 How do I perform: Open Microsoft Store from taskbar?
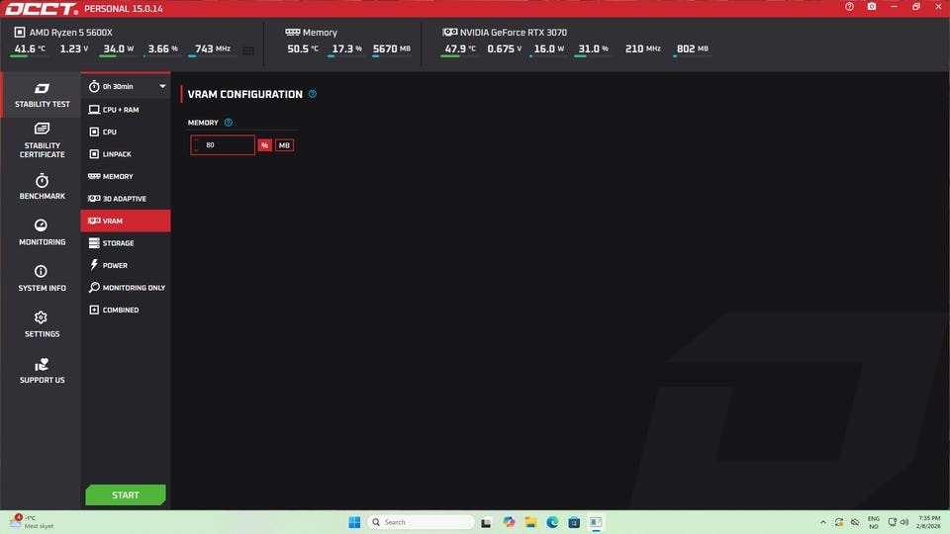coord(574,522)
